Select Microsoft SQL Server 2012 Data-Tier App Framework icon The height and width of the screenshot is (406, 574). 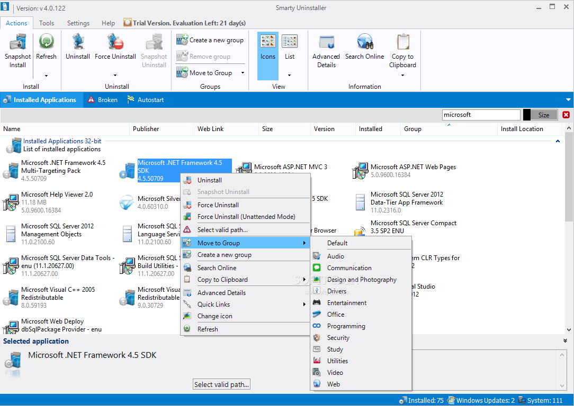point(360,202)
